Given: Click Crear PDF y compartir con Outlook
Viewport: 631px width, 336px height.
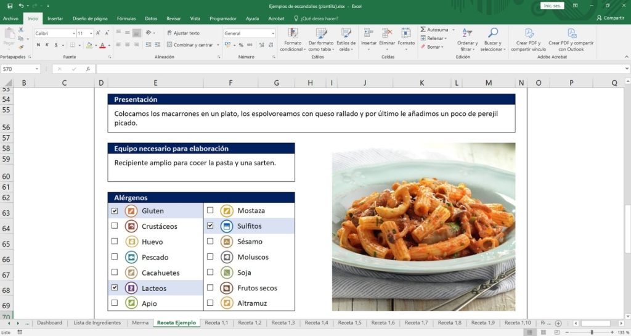Looking at the screenshot, I should (571, 40).
